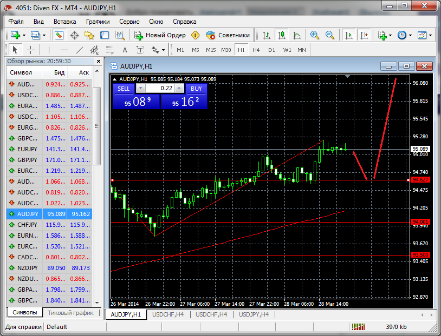Click the yellow diamond MetaEditor icon
The width and height of the screenshot is (441, 336).
(195, 35)
